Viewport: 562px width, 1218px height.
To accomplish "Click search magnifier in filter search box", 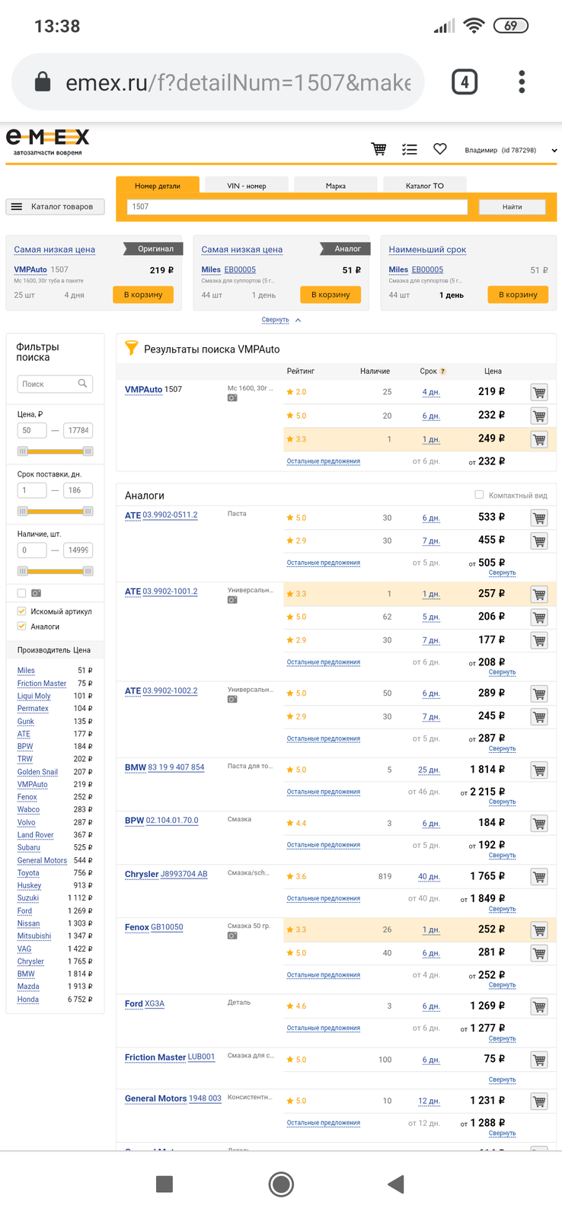I will [x=83, y=384].
